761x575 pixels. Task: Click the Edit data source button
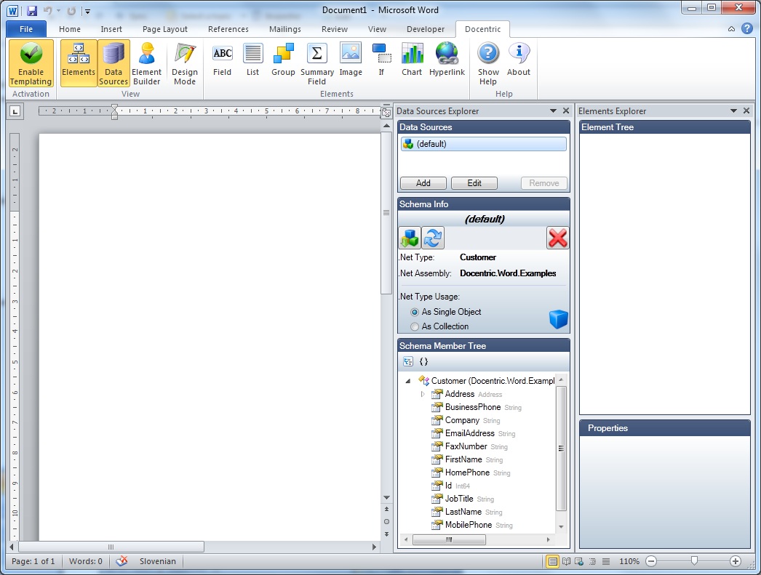(474, 183)
